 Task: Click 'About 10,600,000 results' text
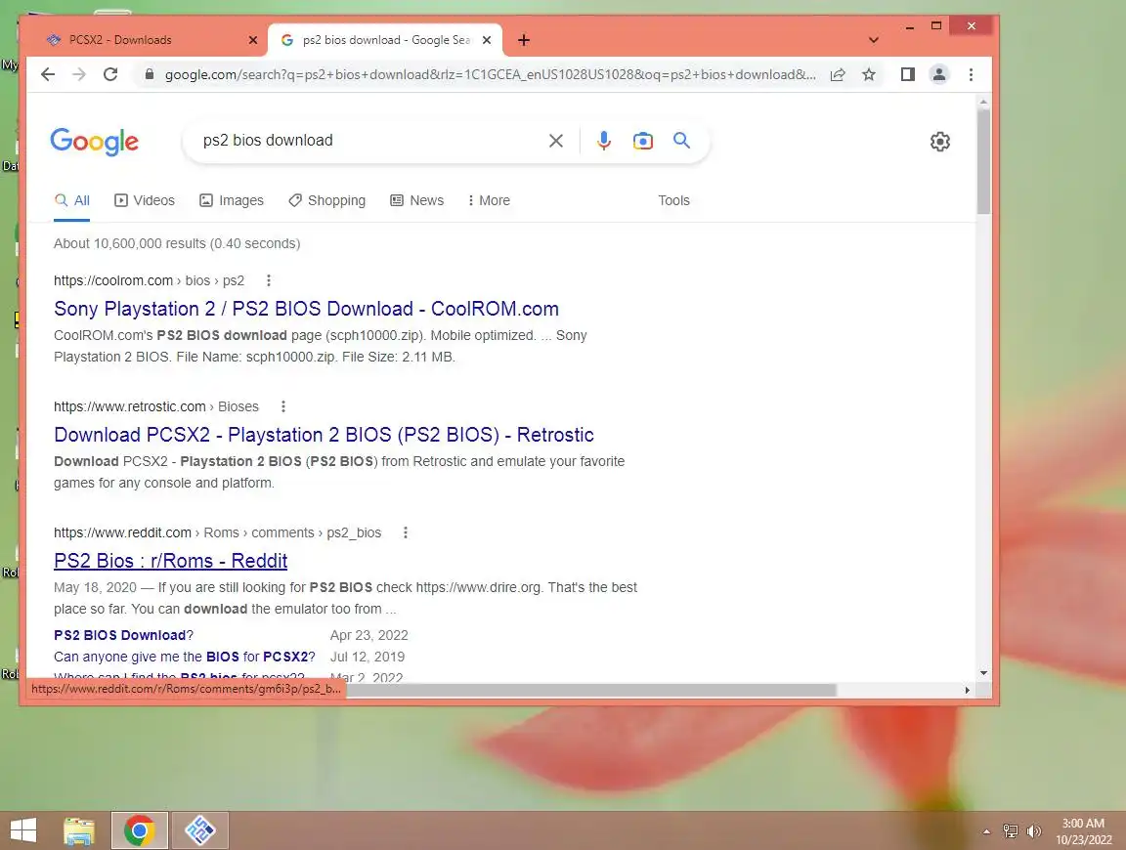coord(177,244)
